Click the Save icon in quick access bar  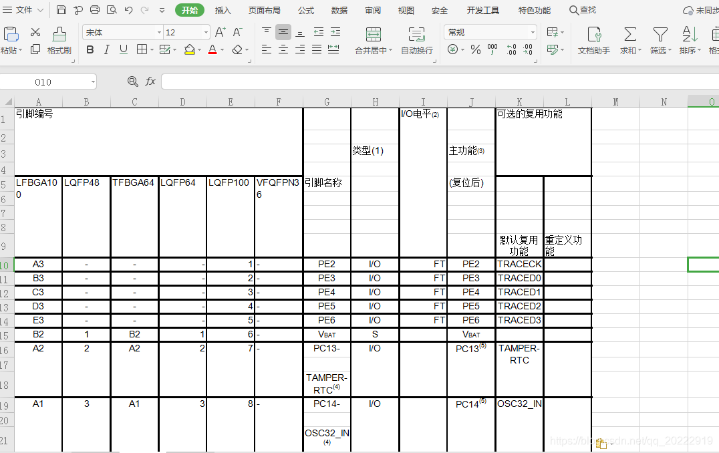tap(61, 10)
